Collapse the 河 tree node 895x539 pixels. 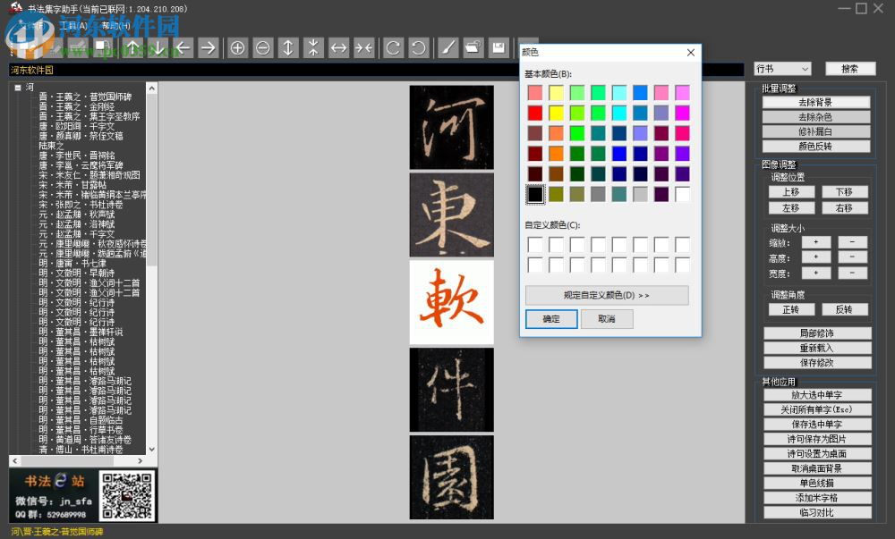(x=18, y=88)
